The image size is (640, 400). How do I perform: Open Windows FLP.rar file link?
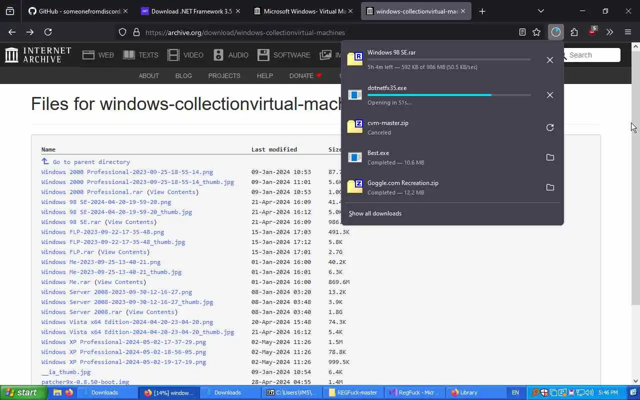[67, 252]
